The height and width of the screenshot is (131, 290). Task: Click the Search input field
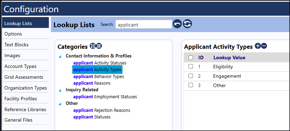click(x=144, y=24)
